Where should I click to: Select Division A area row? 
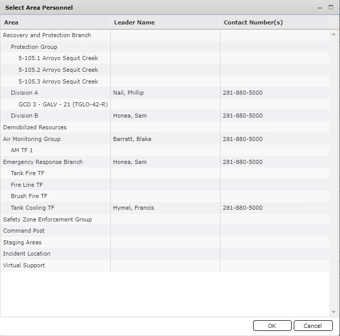(x=24, y=93)
